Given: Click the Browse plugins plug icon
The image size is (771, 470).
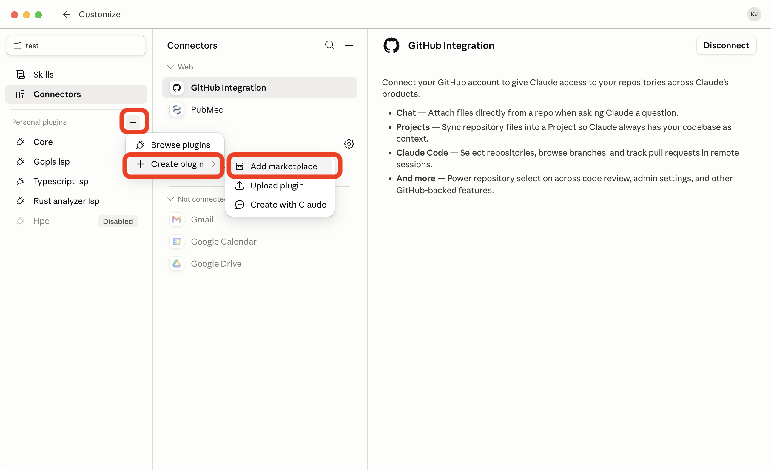Looking at the screenshot, I should coord(140,145).
